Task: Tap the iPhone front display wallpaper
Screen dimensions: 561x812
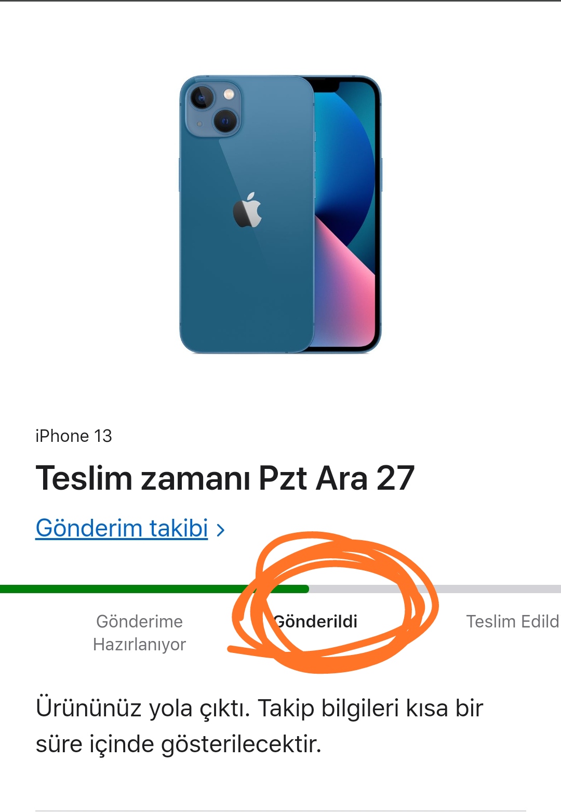Action: 344,214
